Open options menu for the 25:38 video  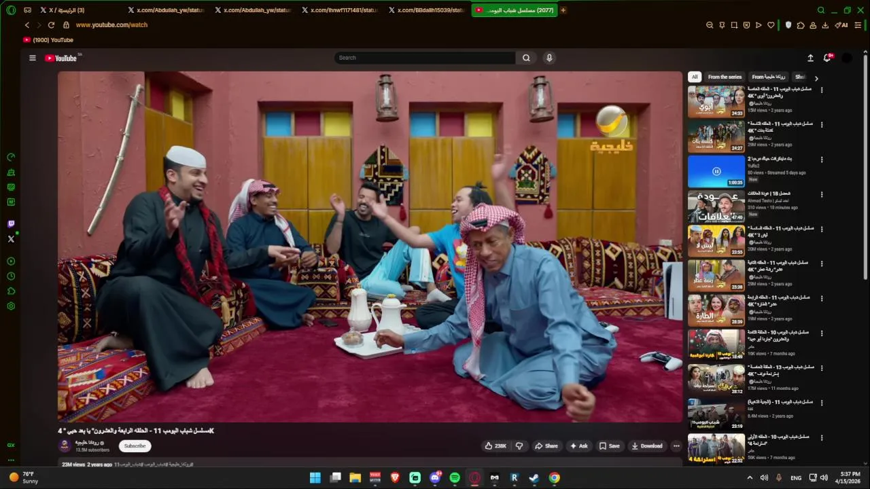point(822,264)
